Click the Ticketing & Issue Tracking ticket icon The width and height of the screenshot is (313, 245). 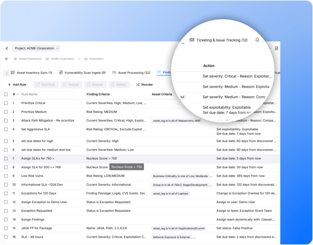pos(192,40)
